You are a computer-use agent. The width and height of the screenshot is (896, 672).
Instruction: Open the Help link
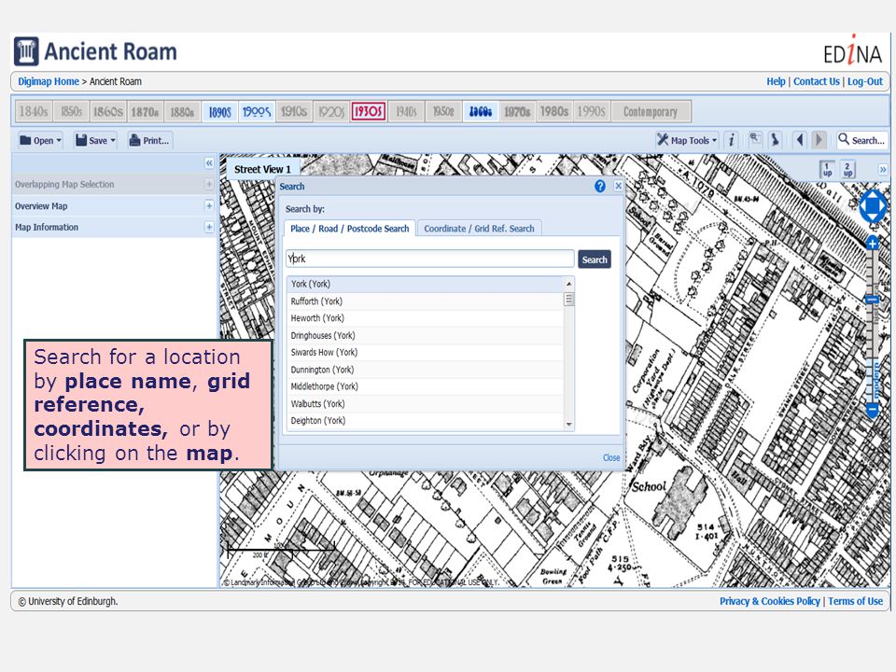(x=776, y=82)
